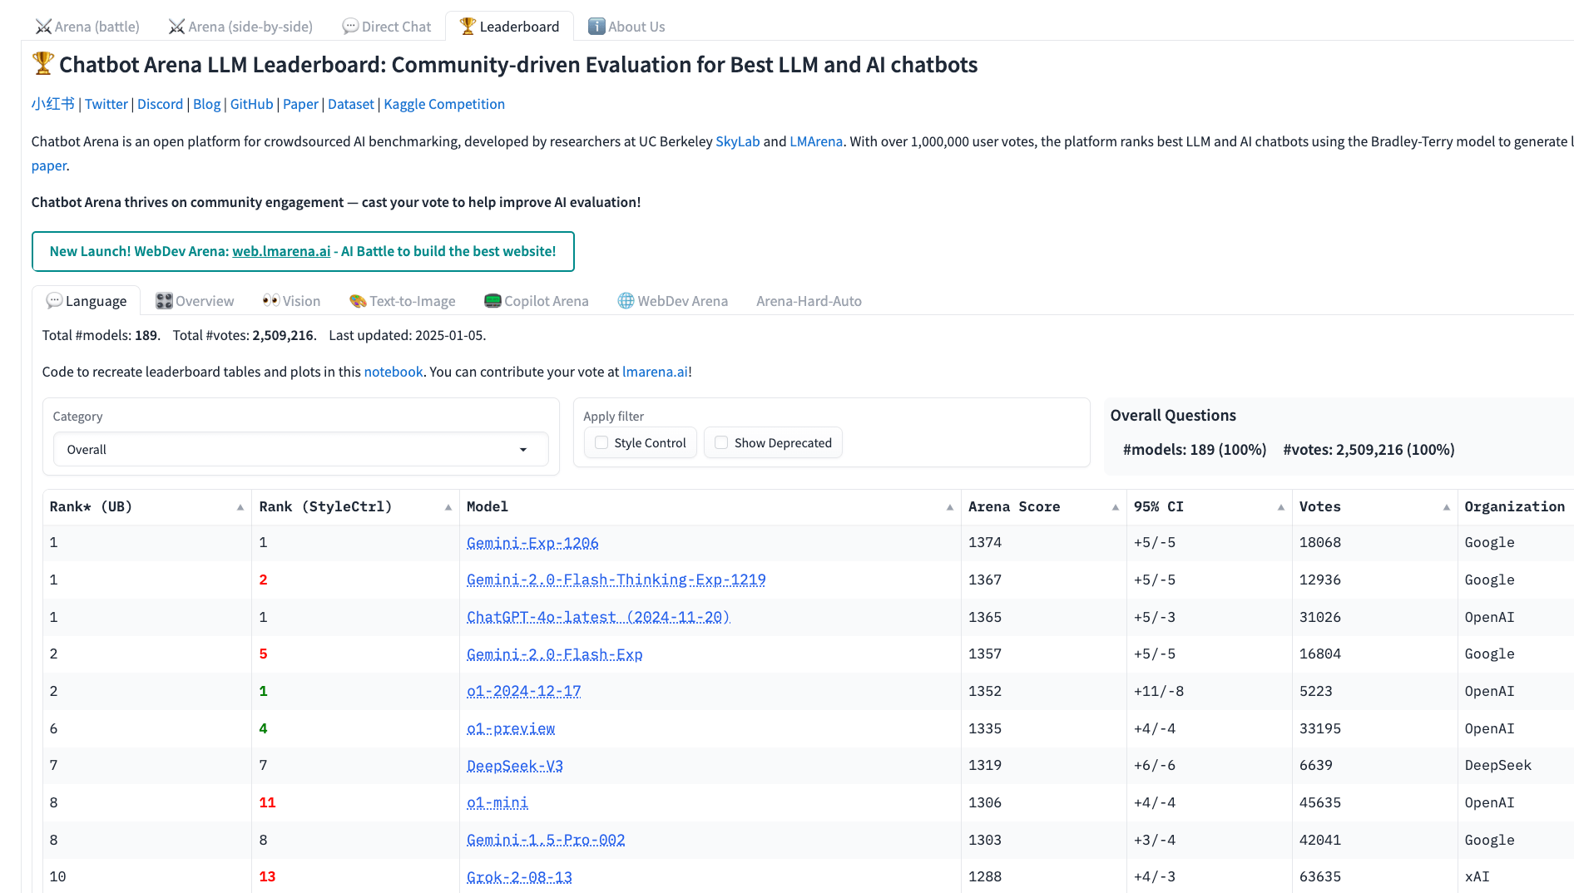This screenshot has width=1574, height=893.
Task: Open the DeepSeek-V3 model link
Action: (514, 766)
